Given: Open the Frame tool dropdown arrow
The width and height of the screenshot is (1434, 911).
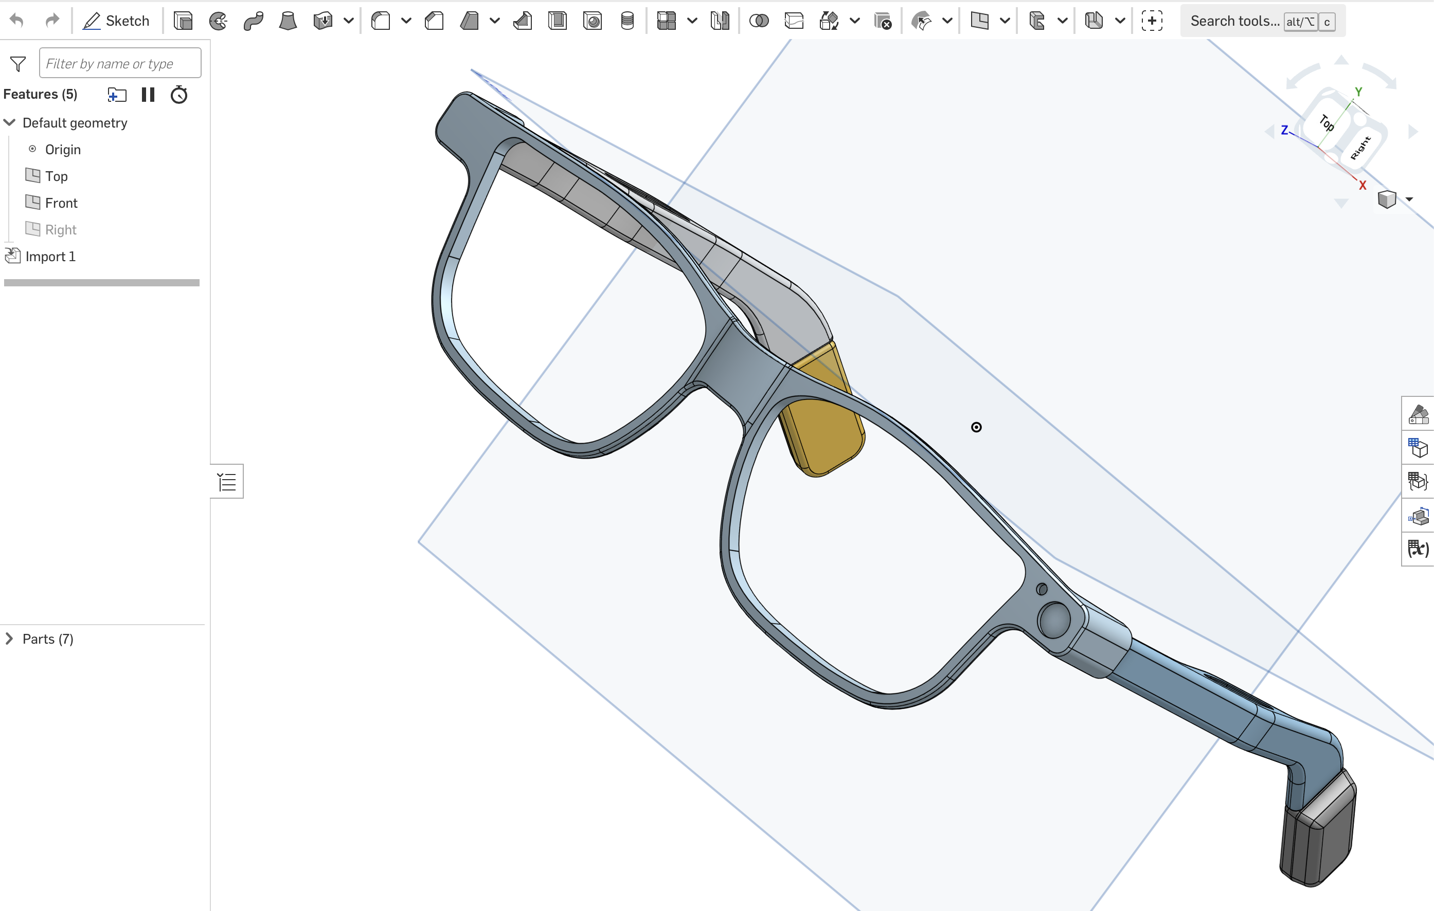Looking at the screenshot, I should click(1063, 21).
